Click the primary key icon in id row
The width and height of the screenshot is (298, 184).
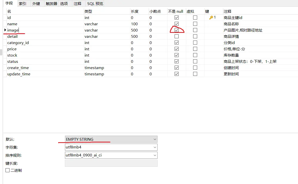coord(211,18)
